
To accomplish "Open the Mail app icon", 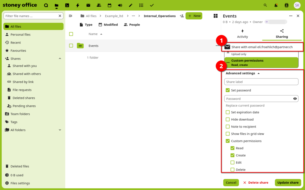I will (x=88, y=5).
